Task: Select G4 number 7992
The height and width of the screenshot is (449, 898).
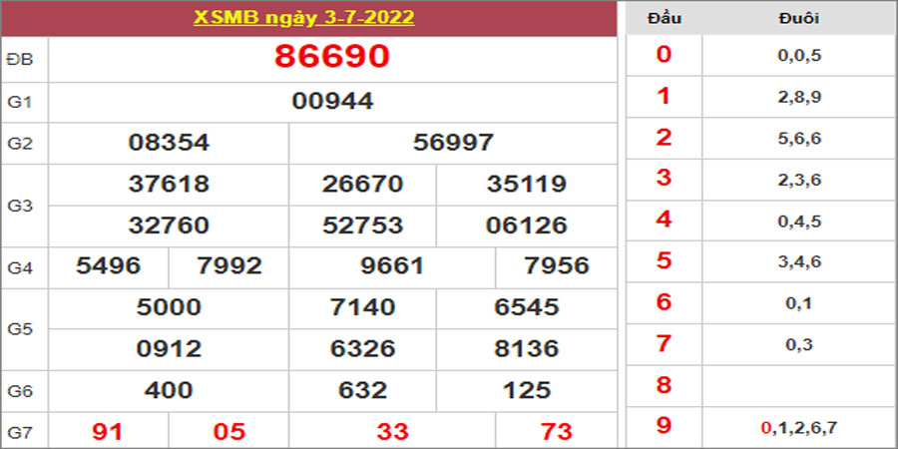Action: (x=229, y=265)
